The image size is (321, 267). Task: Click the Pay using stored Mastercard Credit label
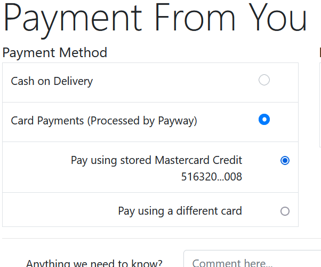click(x=156, y=160)
